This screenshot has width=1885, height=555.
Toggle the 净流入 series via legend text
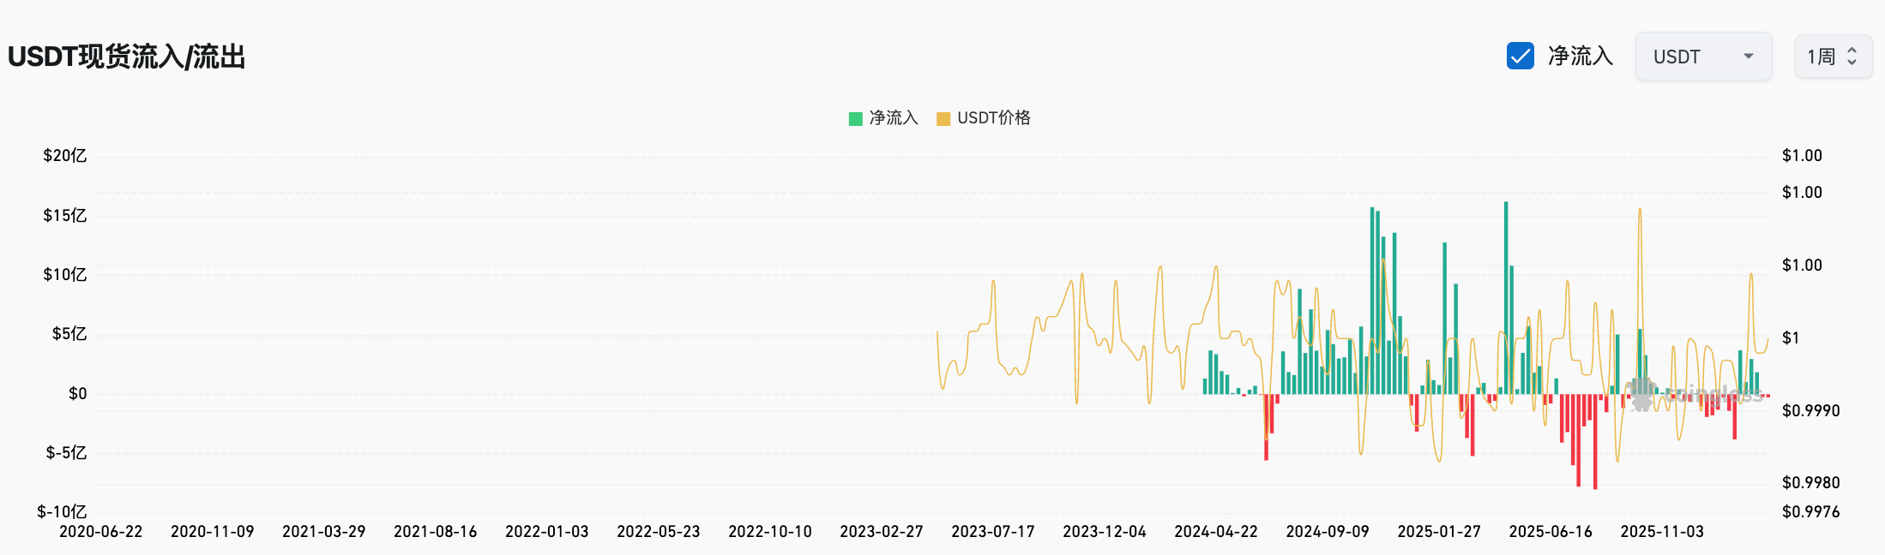[x=894, y=118]
